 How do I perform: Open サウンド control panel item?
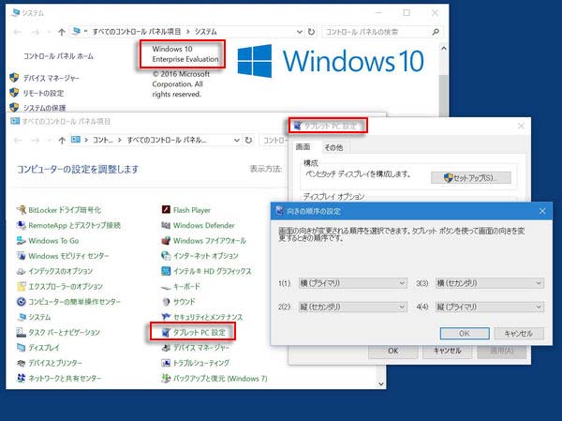tap(179, 302)
